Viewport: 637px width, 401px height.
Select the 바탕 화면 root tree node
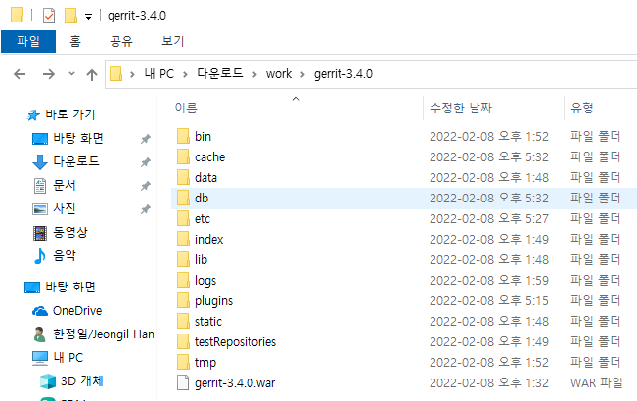70,287
